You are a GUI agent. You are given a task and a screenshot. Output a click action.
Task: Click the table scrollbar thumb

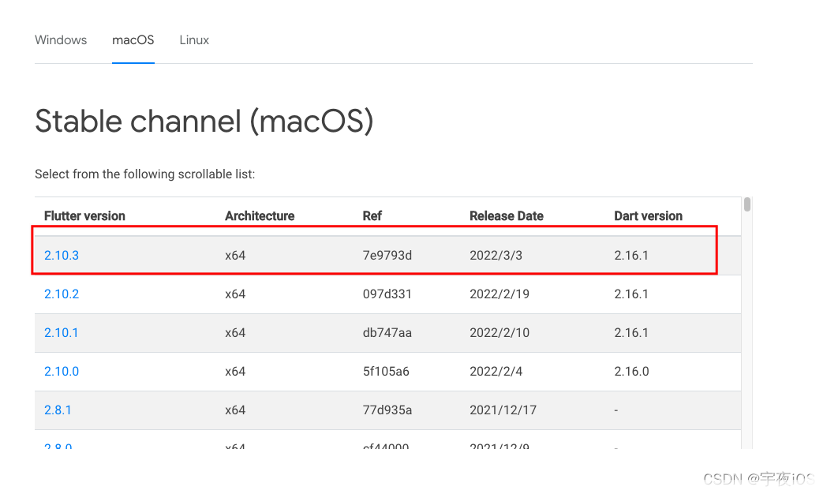[747, 204]
